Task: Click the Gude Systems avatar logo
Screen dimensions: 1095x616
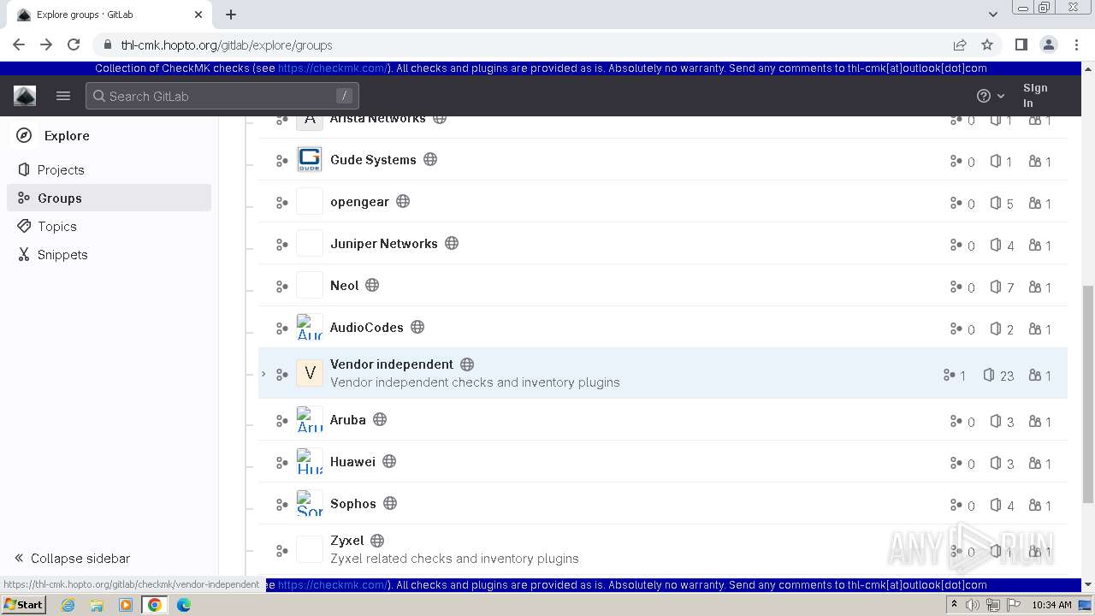Action: [x=310, y=160]
